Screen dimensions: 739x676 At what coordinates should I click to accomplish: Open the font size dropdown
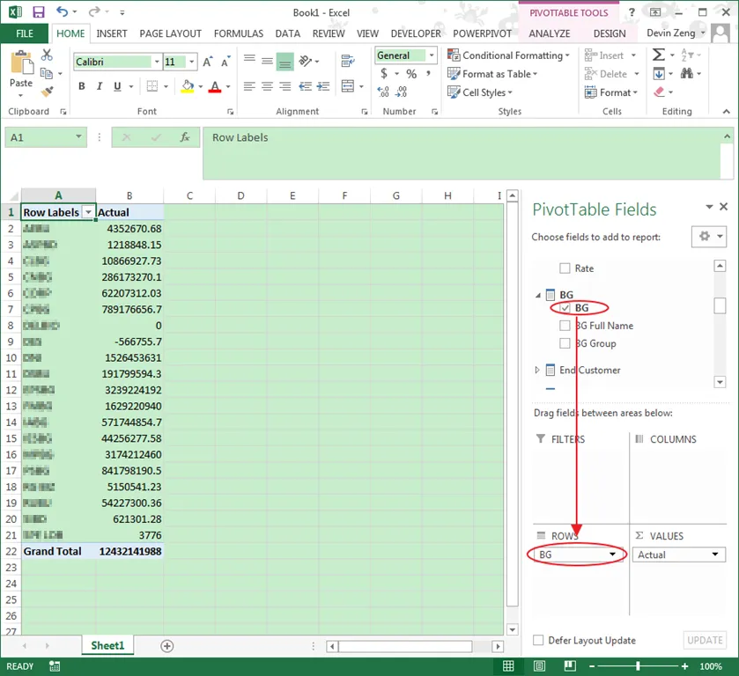coord(191,62)
